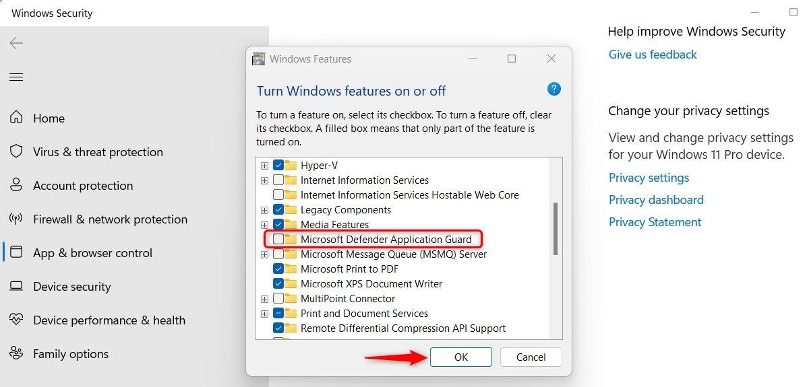The image size is (807, 387).
Task: Open Firewall & network protection antenna icon
Action: 16,219
